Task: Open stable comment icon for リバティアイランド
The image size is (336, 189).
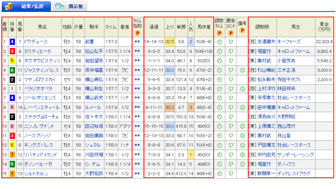Action: (x=231, y=155)
